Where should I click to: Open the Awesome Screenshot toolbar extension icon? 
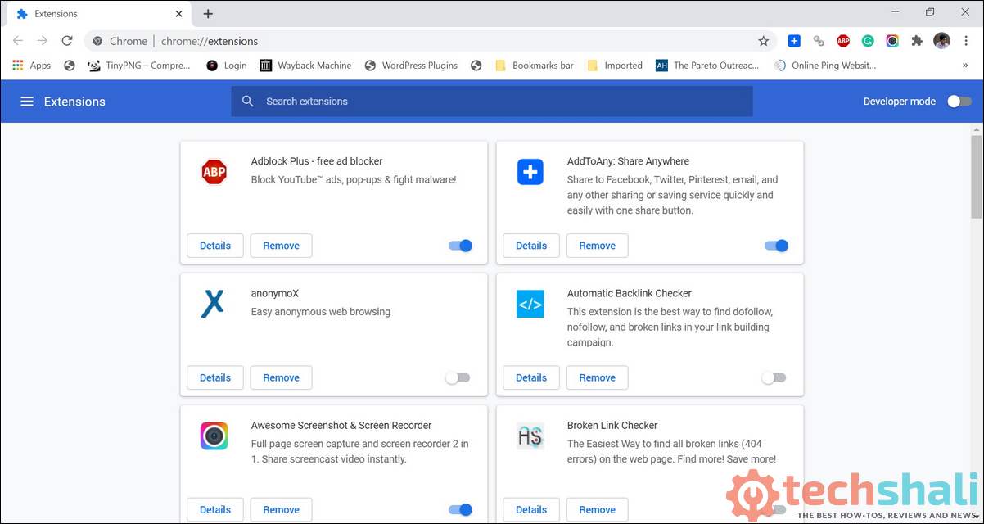click(892, 41)
